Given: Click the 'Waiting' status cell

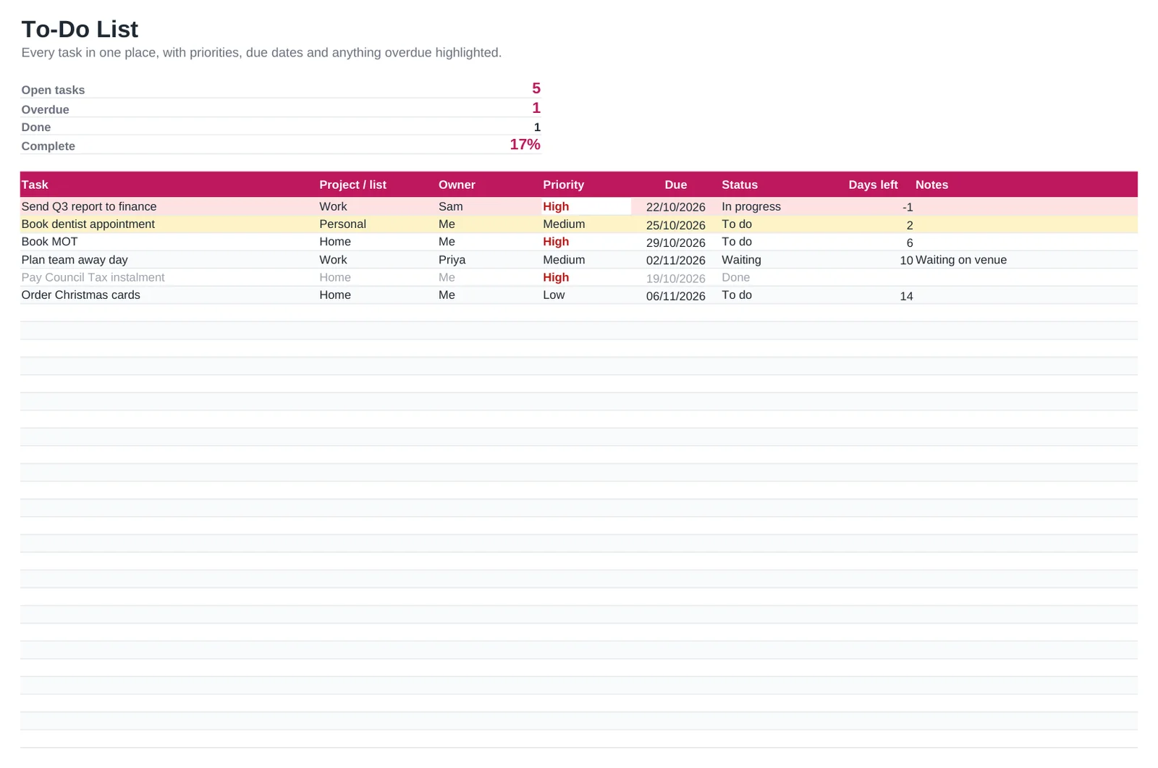Looking at the screenshot, I should click(x=741, y=260).
